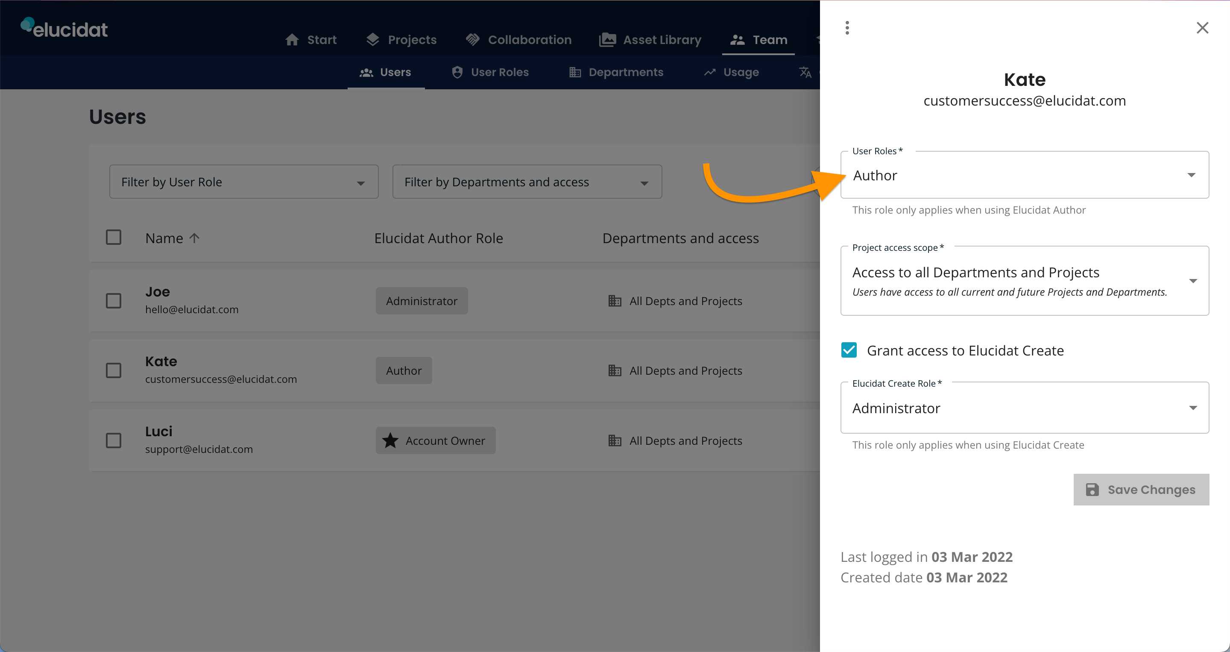Image resolution: width=1230 pixels, height=652 pixels.
Task: Click Joe's name in users list
Action: pos(158,292)
